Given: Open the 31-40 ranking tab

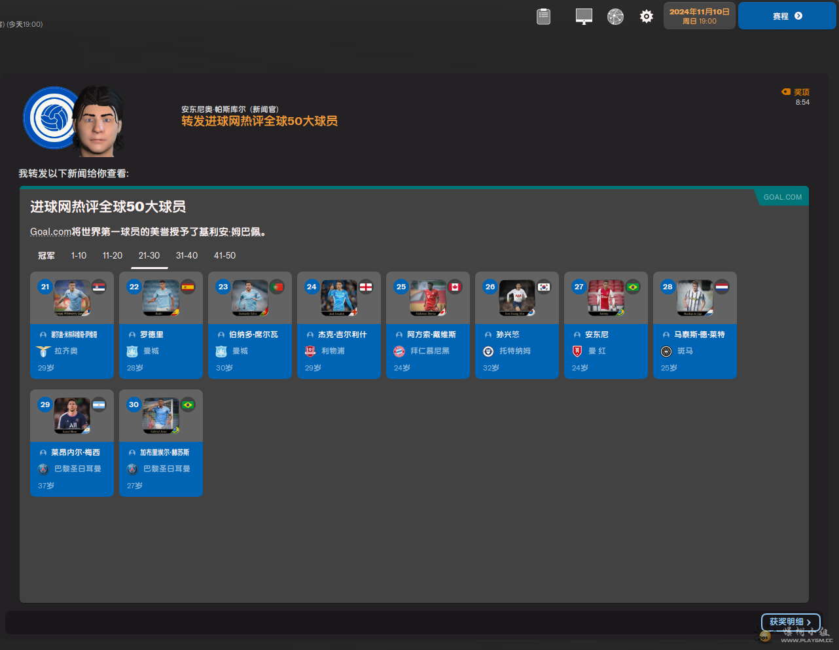Looking at the screenshot, I should 187,256.
